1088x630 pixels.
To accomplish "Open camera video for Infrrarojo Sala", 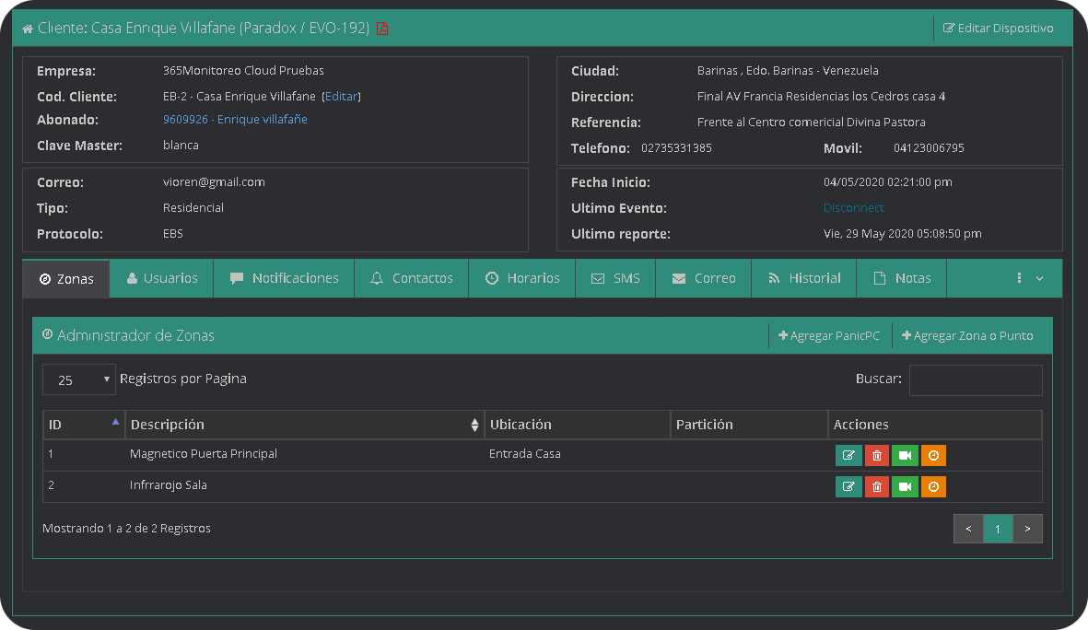I will (905, 486).
